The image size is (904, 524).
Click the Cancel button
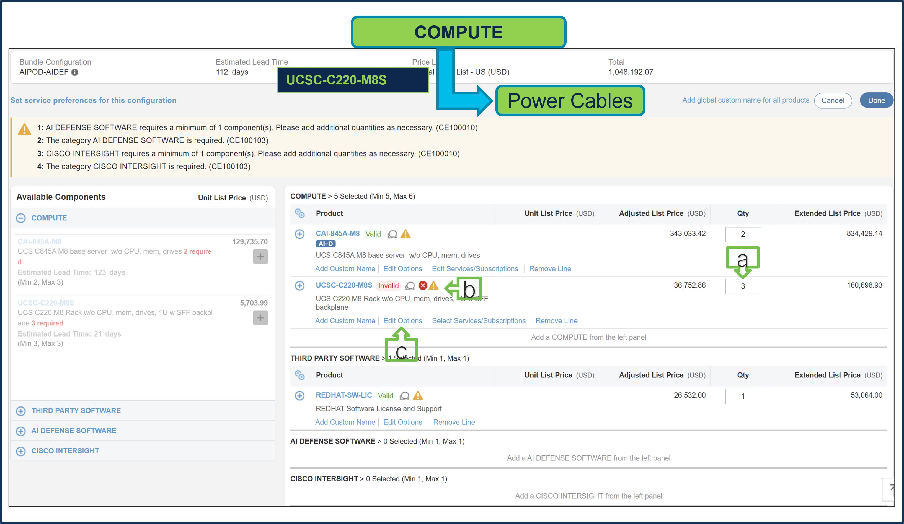[x=833, y=100]
